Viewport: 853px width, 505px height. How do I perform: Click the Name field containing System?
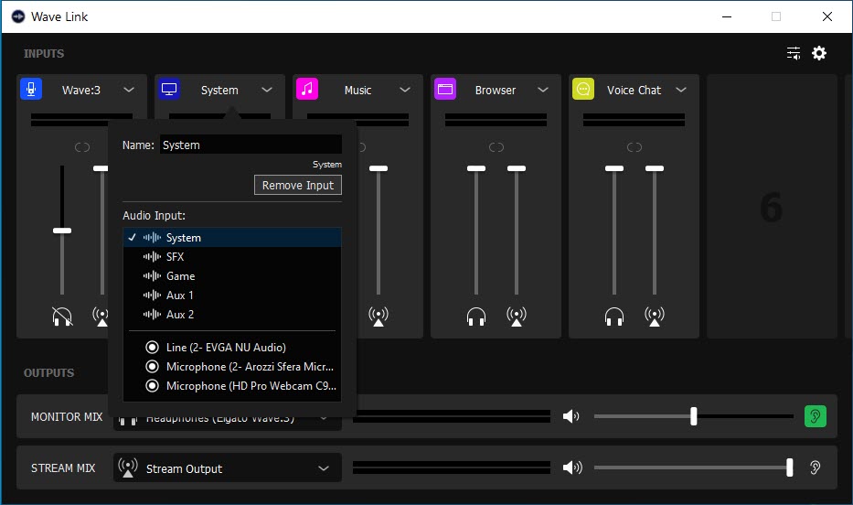251,145
